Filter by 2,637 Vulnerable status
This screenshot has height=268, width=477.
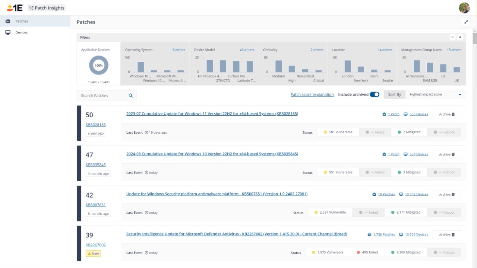330,213
